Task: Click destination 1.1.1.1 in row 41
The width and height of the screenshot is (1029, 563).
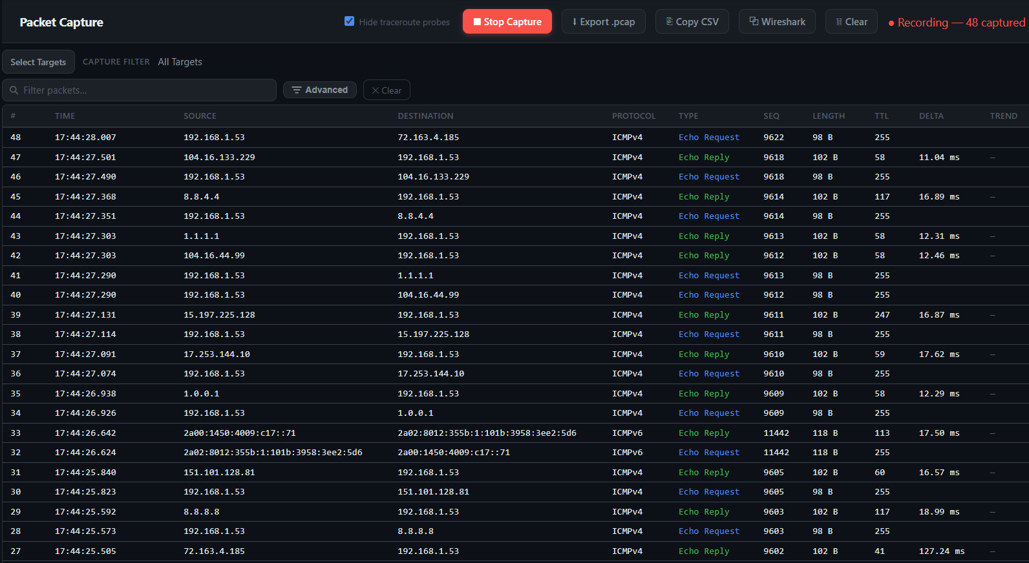Action: (x=416, y=276)
